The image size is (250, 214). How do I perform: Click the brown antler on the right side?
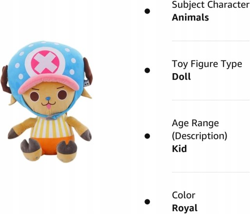coord(88,69)
